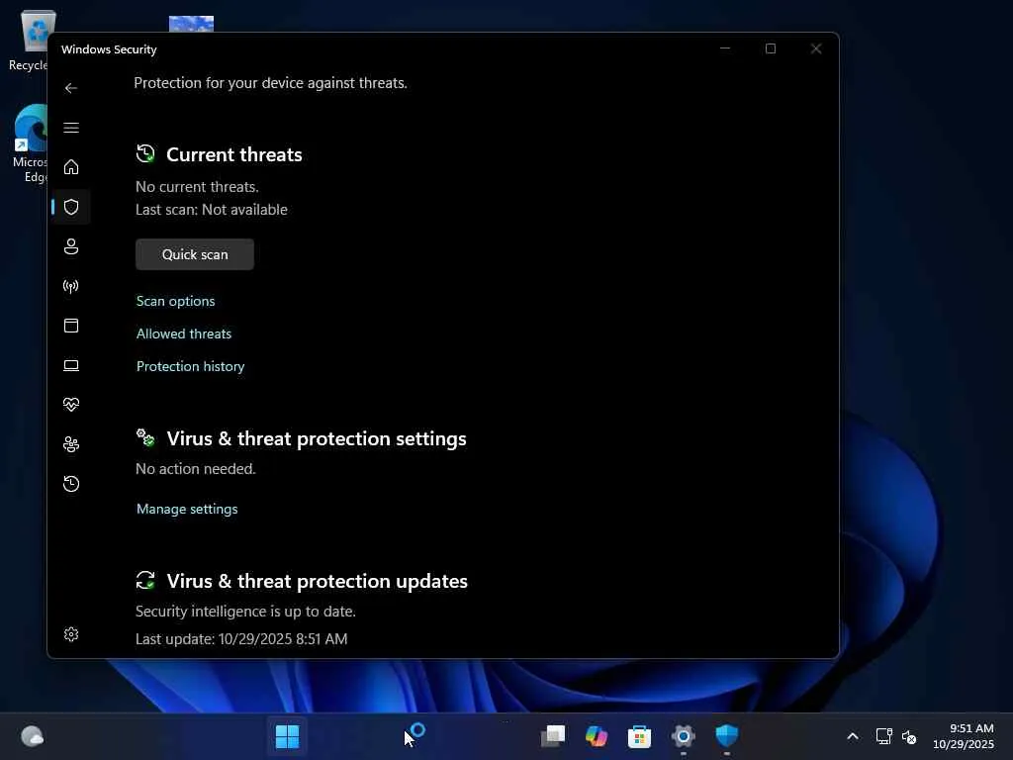Click 'Last scan: Not available' text
The height and width of the screenshot is (760, 1013).
coord(212,210)
